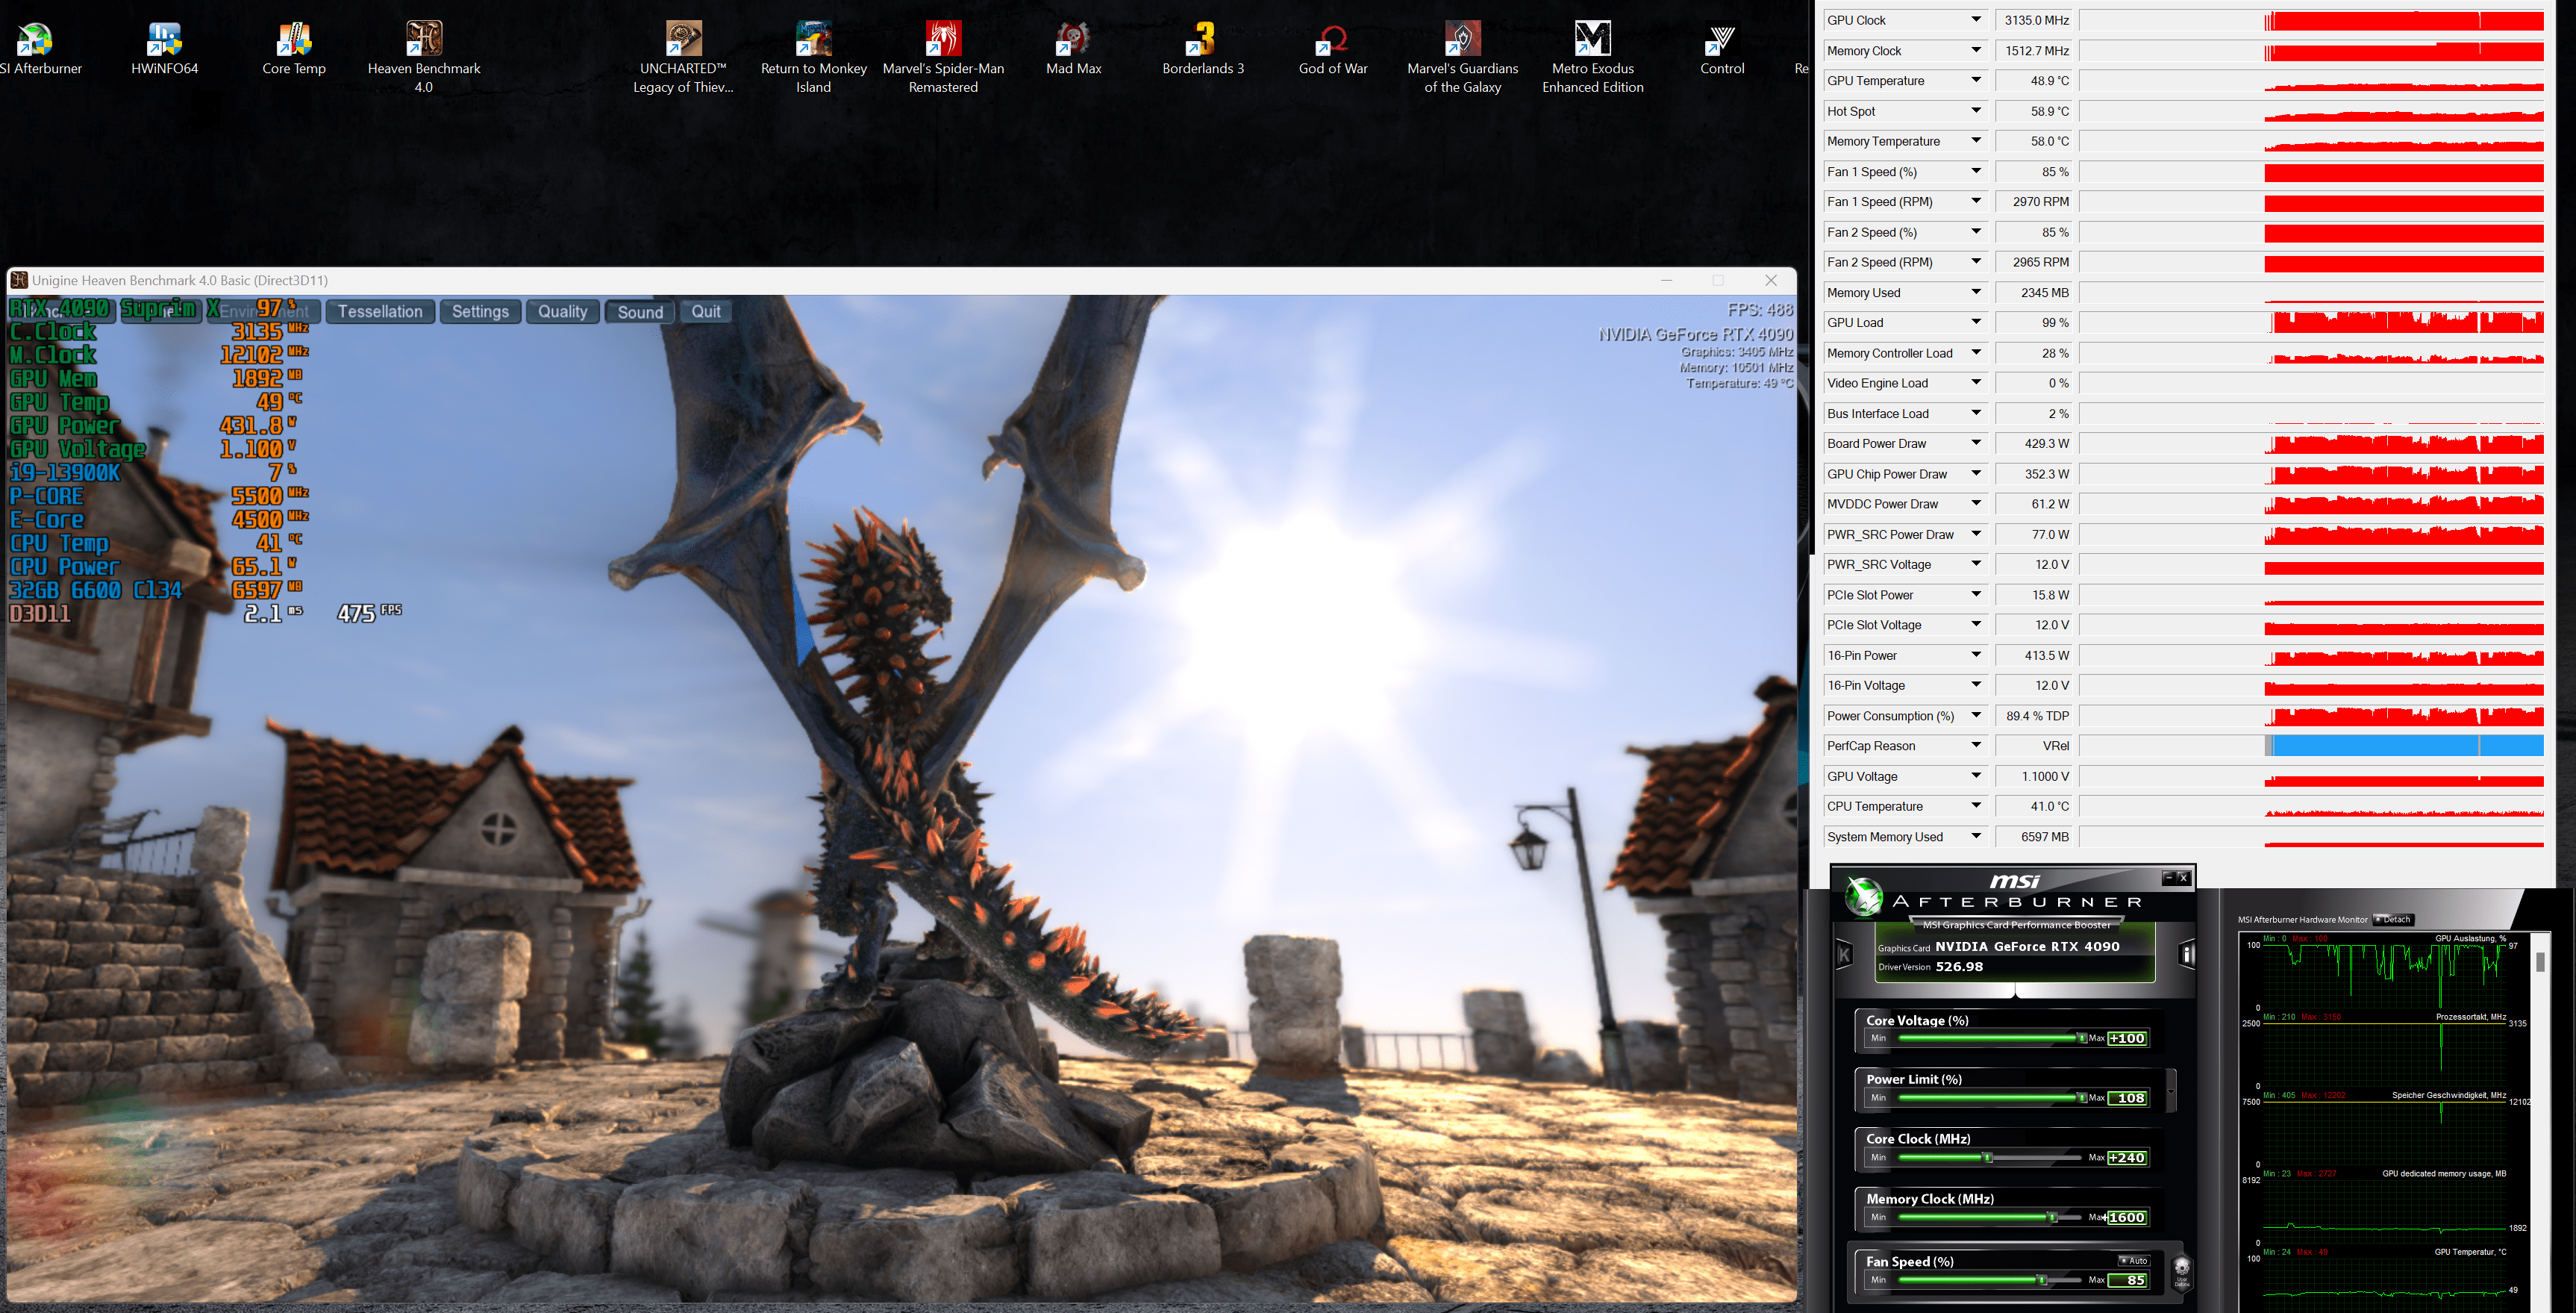Click the Driver Version 526.98 text
Viewport: 2576px width, 1313px height.
1930,967
